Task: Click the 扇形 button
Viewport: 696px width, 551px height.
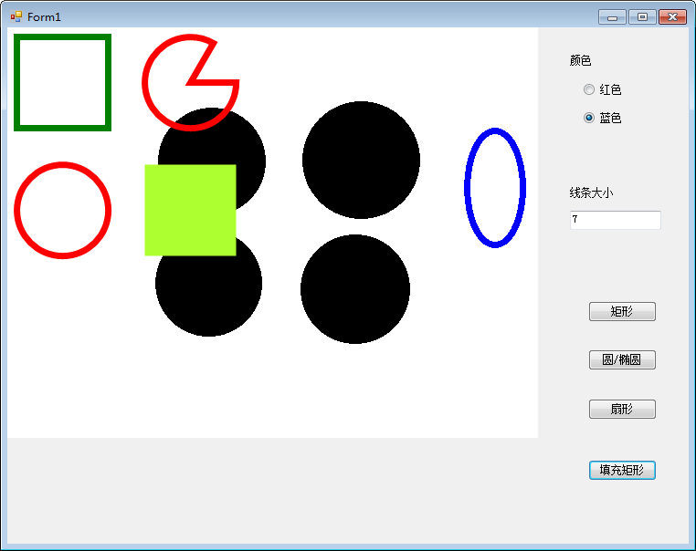Action: tap(622, 409)
